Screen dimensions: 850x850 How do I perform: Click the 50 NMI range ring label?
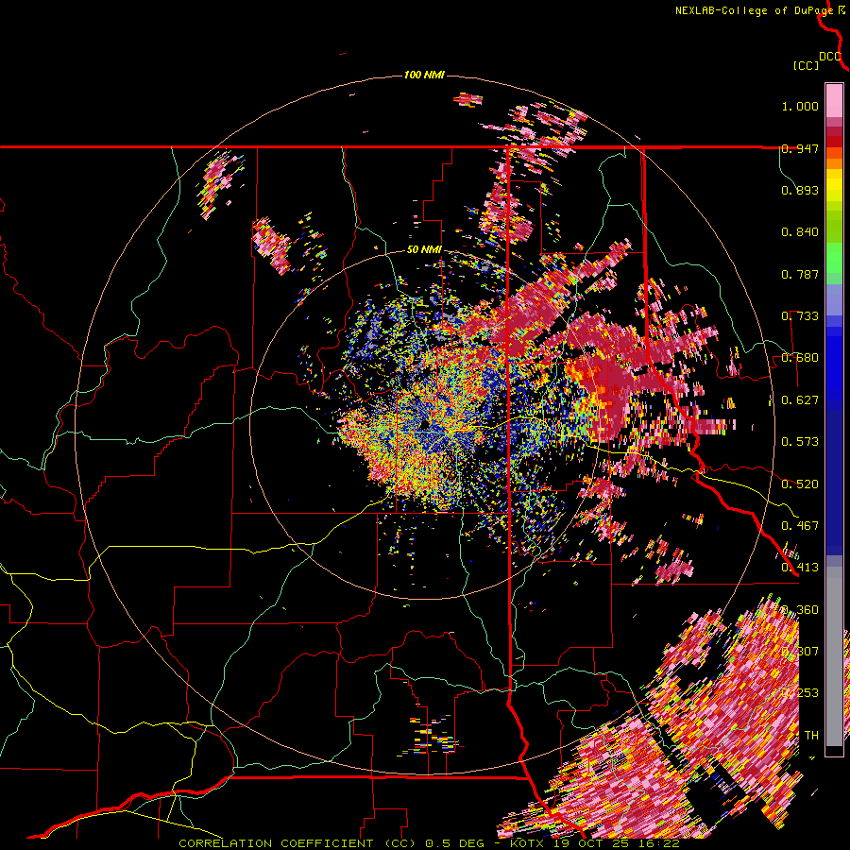tap(424, 249)
